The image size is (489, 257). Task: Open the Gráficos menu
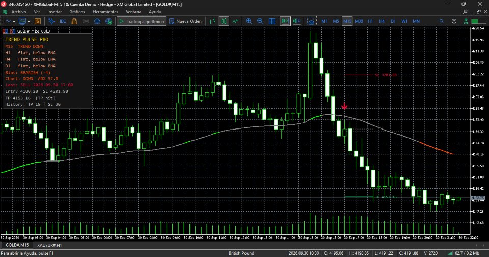[x=77, y=12]
